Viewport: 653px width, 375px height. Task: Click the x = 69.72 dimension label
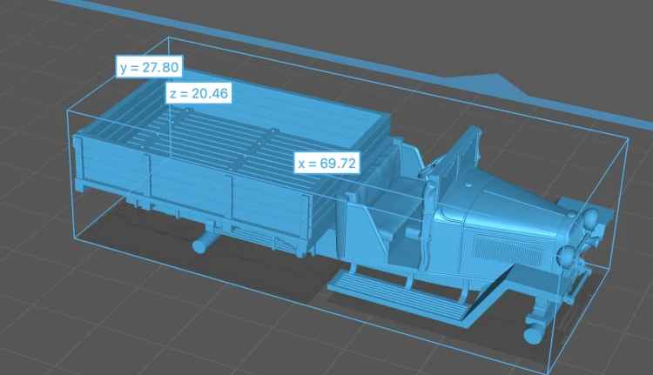[x=327, y=163]
